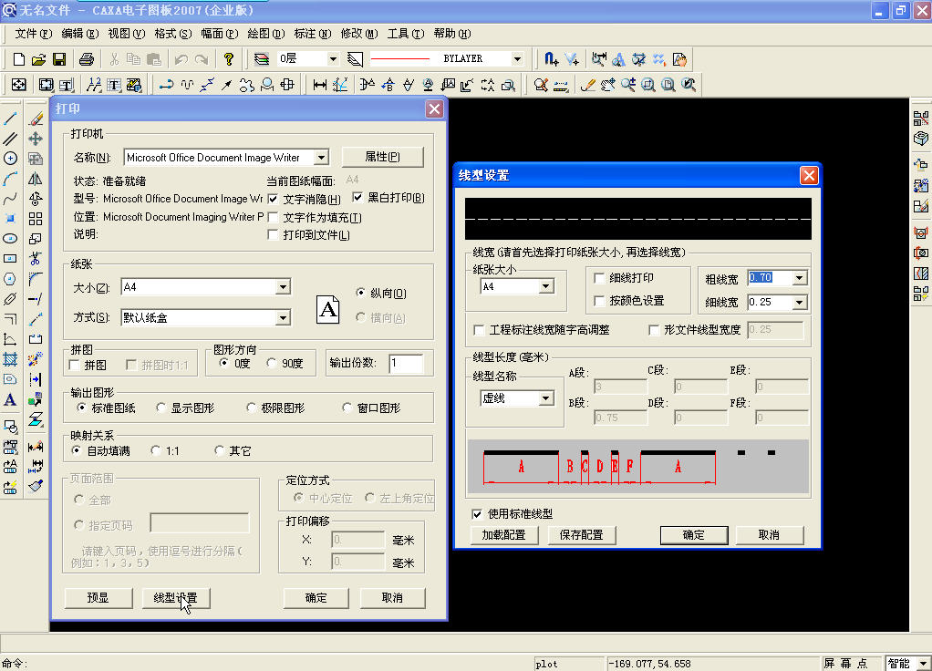Select the Arc drawing tool
Screen dimensions: 932x671
coord(10,179)
